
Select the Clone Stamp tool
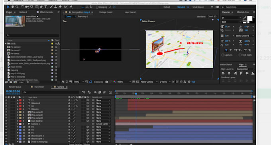[x=56, y=7]
